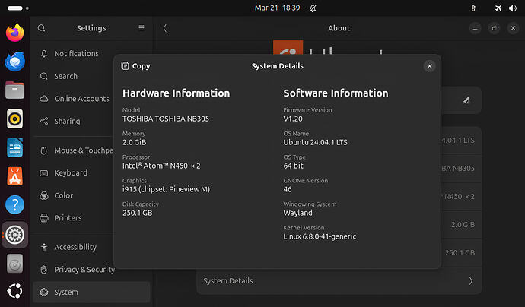
Task: Click the 'Hardware Information' heading
Action: tap(176, 93)
